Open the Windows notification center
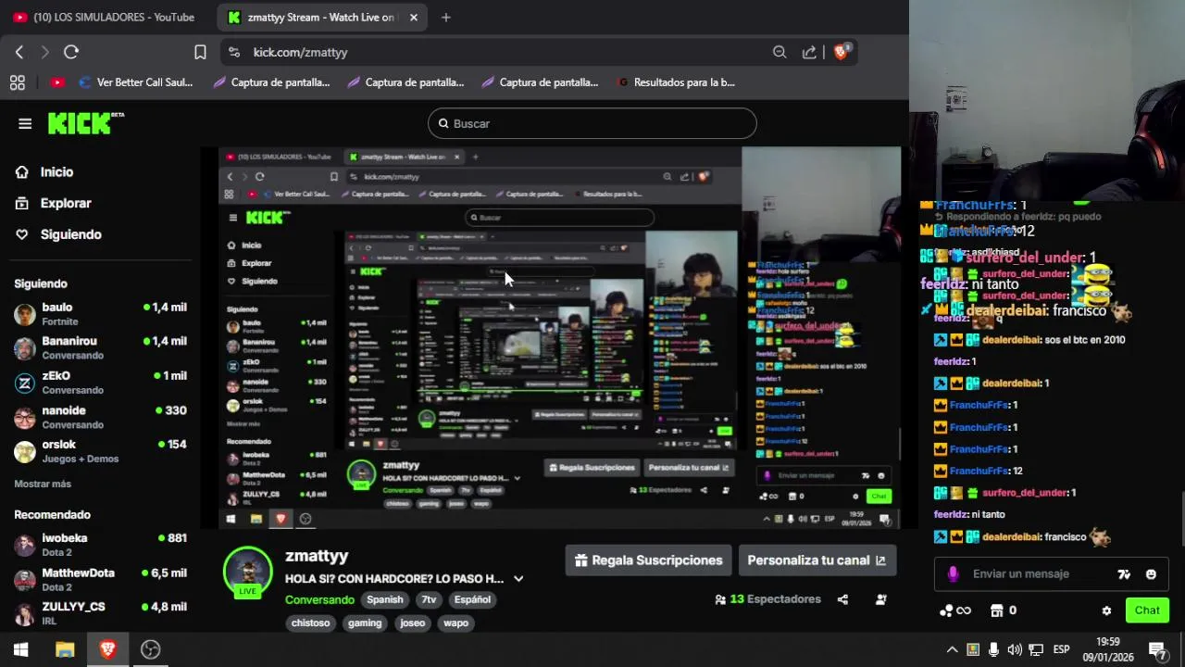Image resolution: width=1185 pixels, height=667 pixels. point(1157,649)
